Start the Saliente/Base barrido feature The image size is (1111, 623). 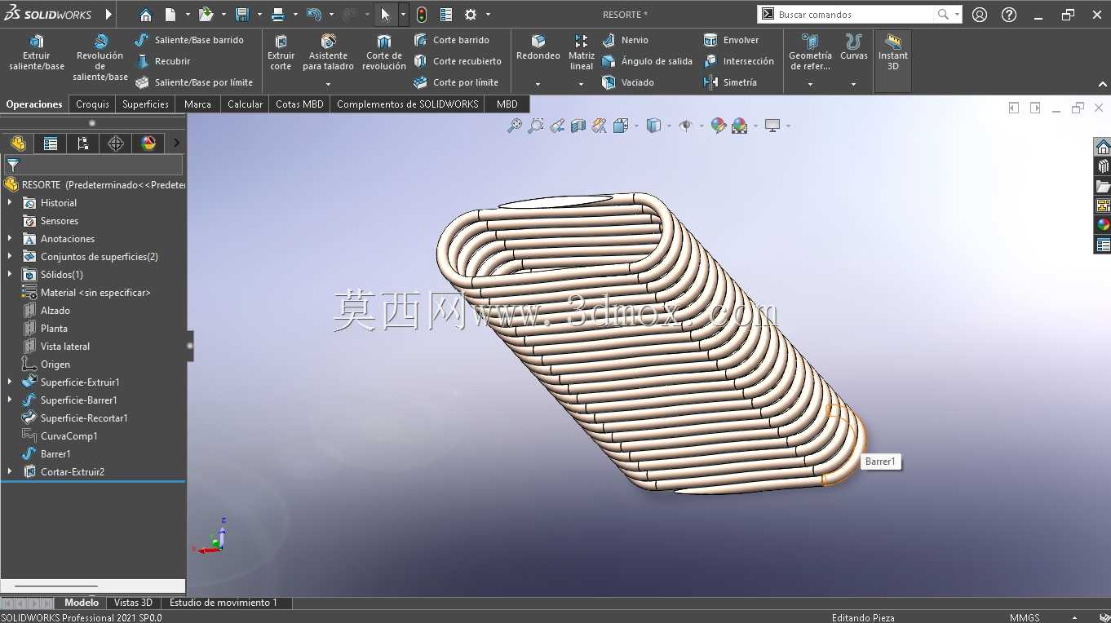189,40
